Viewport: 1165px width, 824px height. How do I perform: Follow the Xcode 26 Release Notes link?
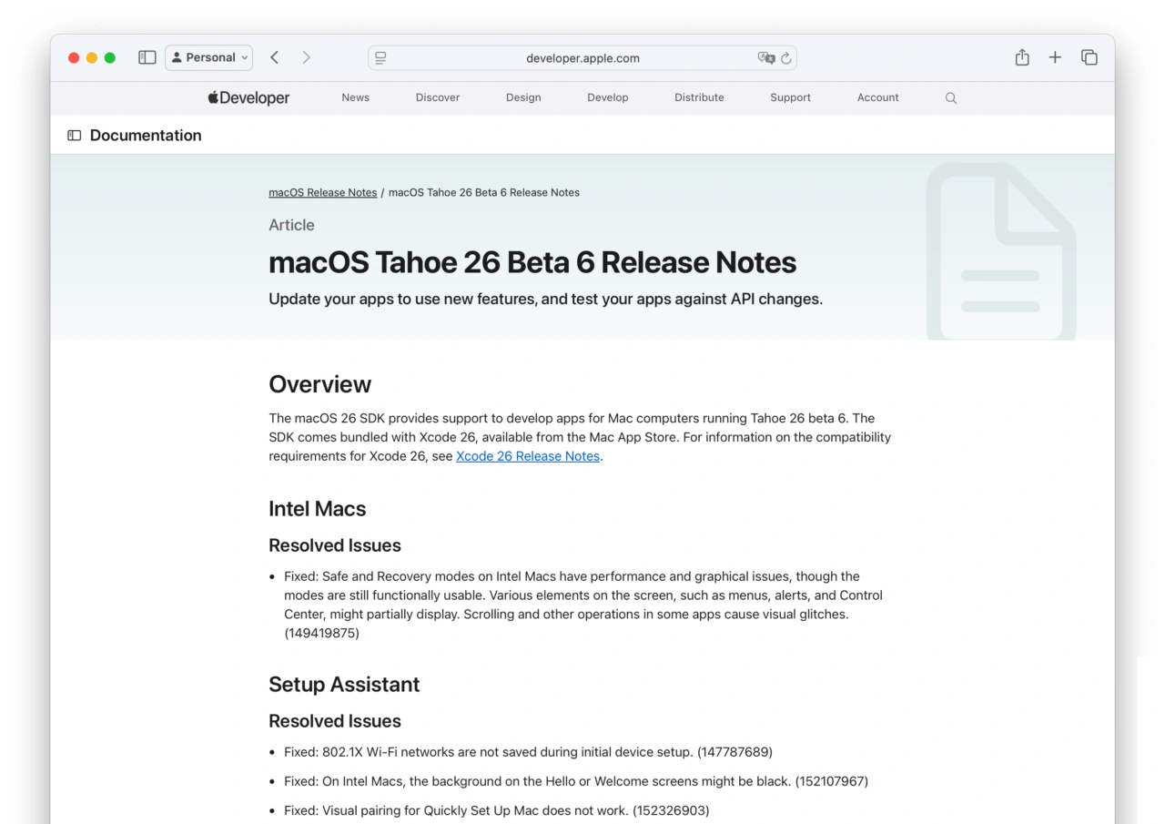point(527,456)
